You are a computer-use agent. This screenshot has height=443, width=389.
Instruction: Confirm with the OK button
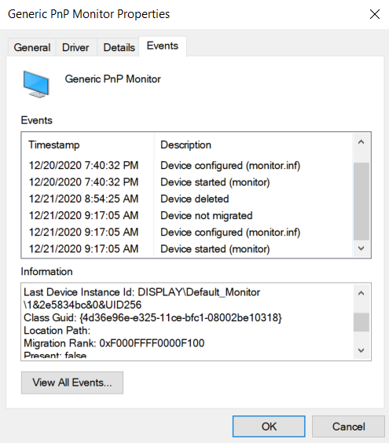(269, 427)
